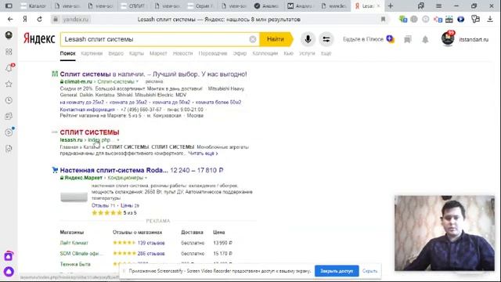Viewport: 501px width, 282px height.
Task: Open the 286 отзывов reviews link
Action: [x=151, y=254]
